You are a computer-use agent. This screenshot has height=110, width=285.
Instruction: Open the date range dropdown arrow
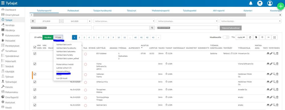pos(90,21)
